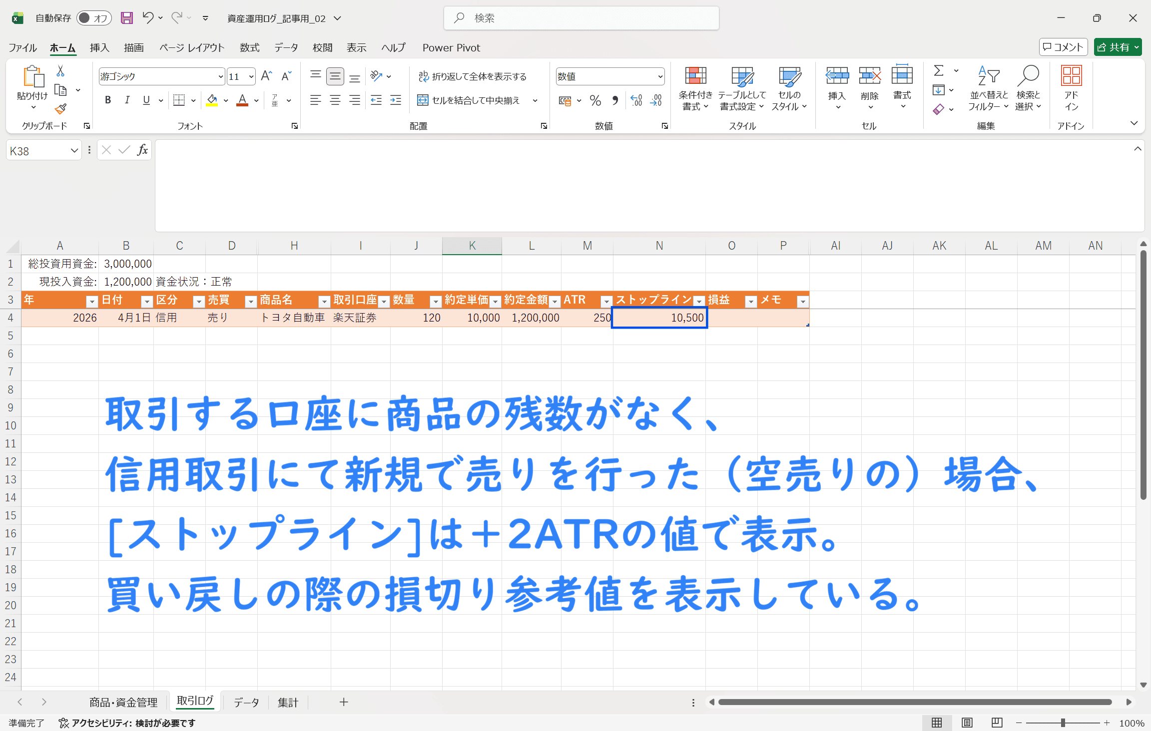Viewport: 1151px width, 731px height.
Task: Switch to the 集計 sheet tab
Action: tap(288, 703)
